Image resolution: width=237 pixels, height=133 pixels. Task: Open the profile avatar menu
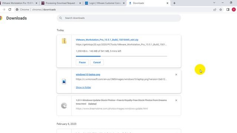point(234,10)
